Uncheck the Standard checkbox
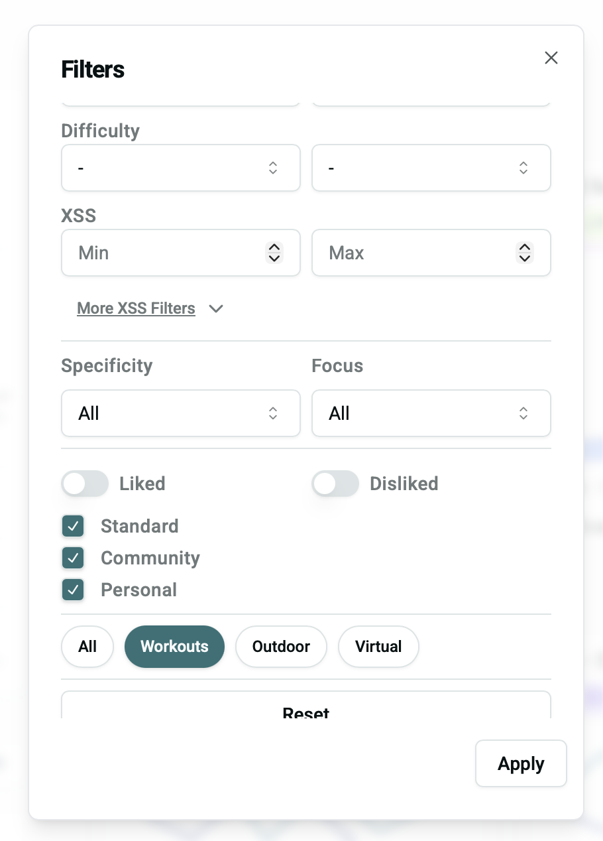This screenshot has height=841, width=603. point(73,526)
